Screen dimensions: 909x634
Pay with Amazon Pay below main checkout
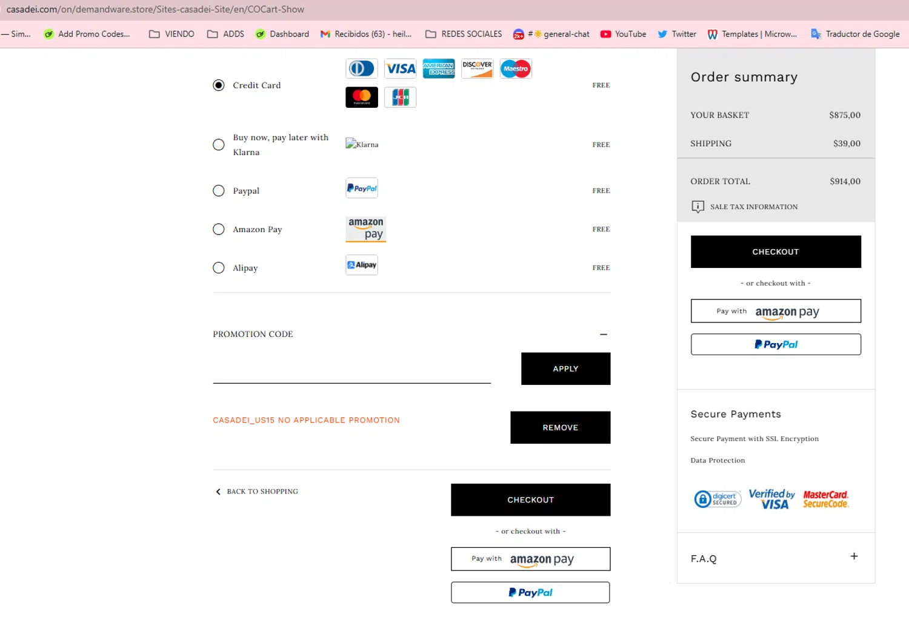(x=530, y=559)
